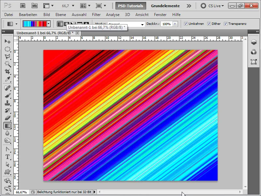Select the Path Selection arrow tool
Image resolution: width=261 pixels, height=196 pixels.
tap(8, 164)
